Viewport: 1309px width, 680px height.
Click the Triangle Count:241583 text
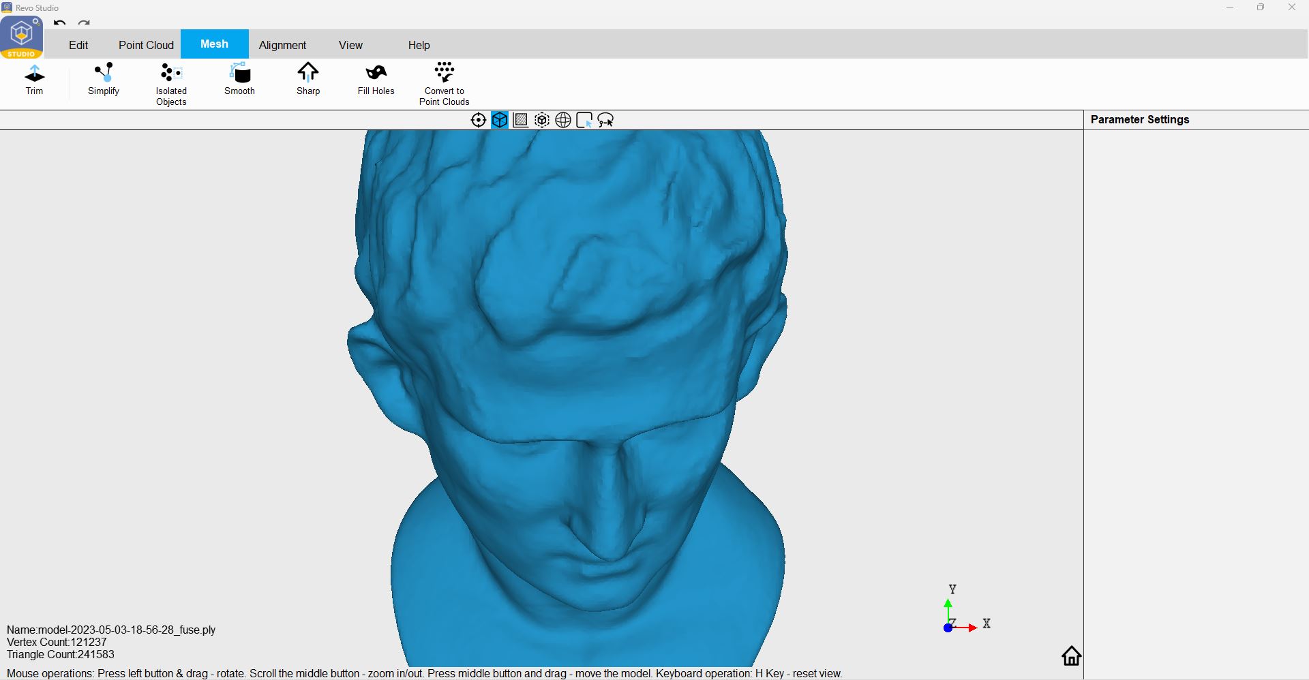pyautogui.click(x=61, y=654)
